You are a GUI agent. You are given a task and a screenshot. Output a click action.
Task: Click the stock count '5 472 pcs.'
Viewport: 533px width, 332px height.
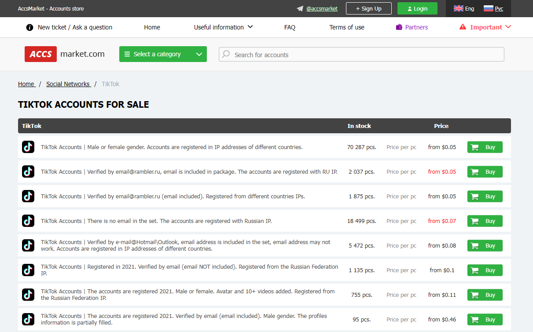point(362,245)
